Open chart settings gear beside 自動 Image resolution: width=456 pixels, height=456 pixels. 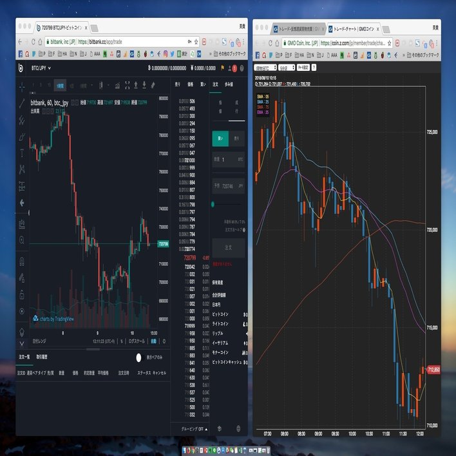(164, 341)
